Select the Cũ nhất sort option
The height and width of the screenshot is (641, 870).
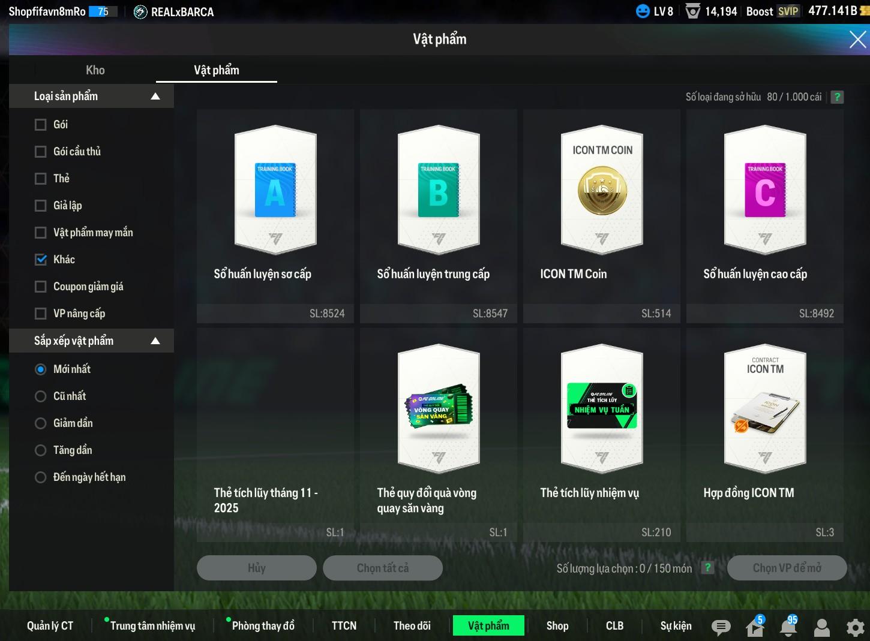(x=41, y=396)
